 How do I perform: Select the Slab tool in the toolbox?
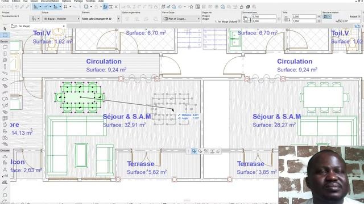5,79
